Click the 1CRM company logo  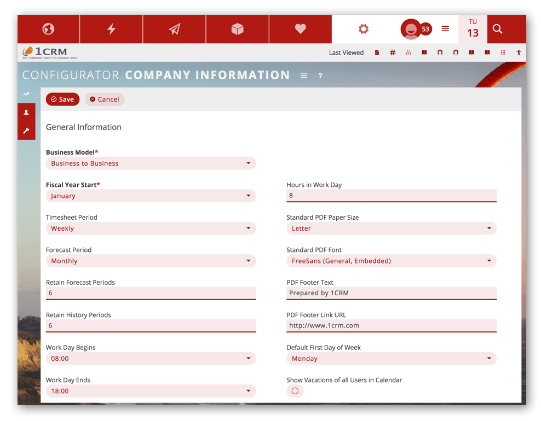pos(50,52)
